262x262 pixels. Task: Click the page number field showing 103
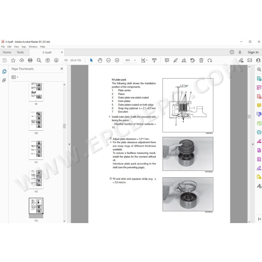click(66, 60)
